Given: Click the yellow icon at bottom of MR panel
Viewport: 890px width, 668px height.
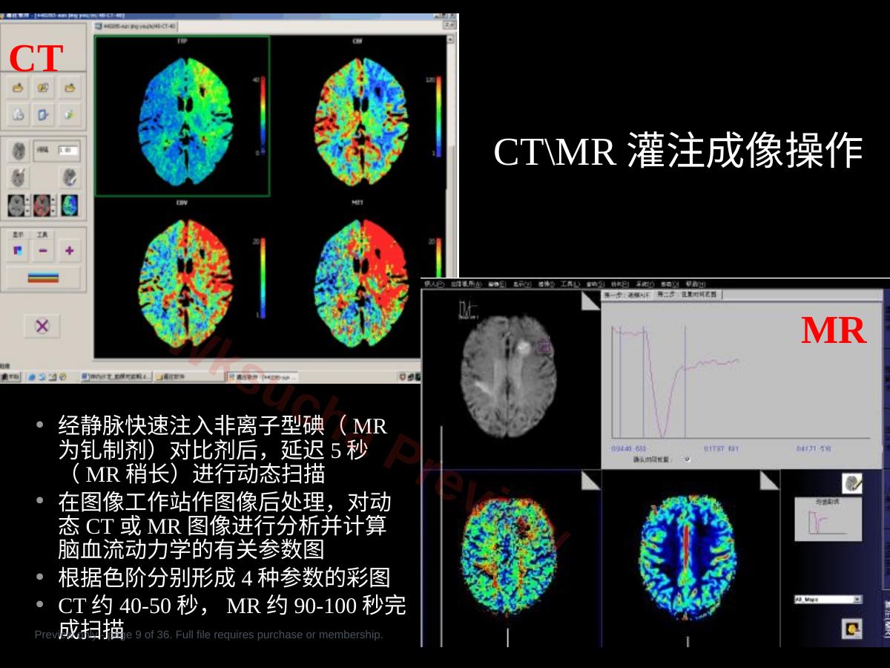Looking at the screenshot, I should [x=851, y=629].
